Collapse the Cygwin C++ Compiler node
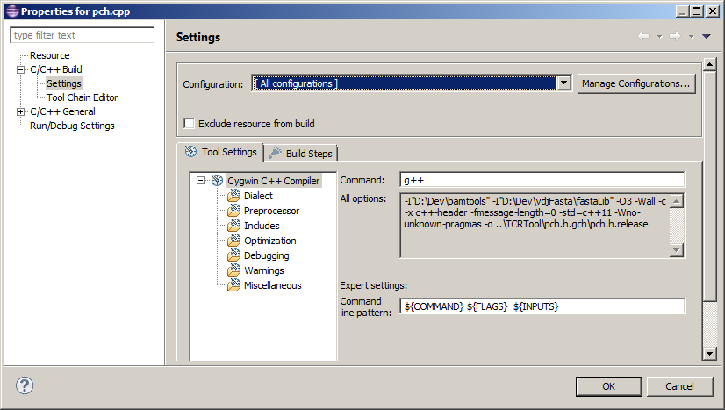The height and width of the screenshot is (410, 725). click(201, 181)
